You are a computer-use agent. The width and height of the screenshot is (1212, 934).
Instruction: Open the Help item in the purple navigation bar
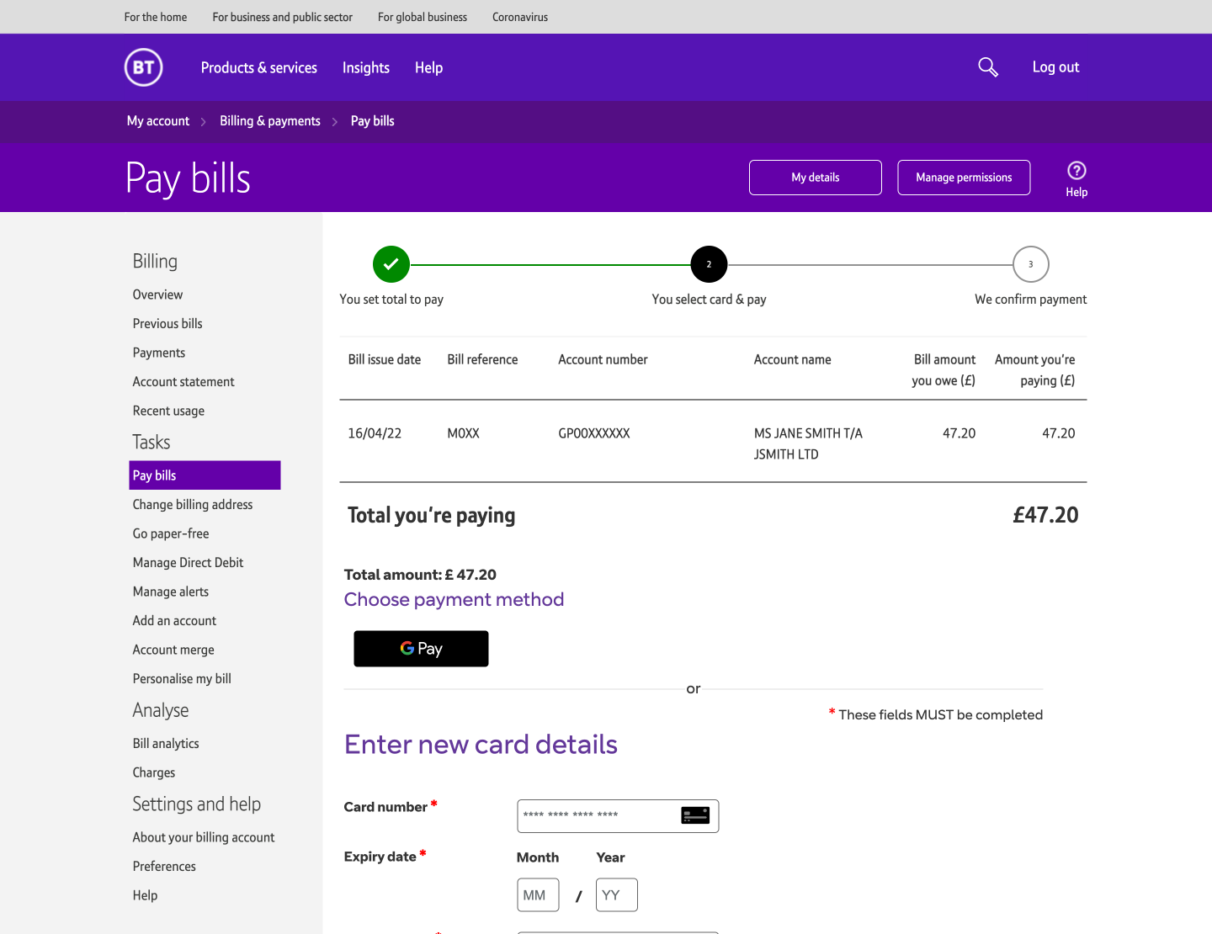click(x=428, y=68)
